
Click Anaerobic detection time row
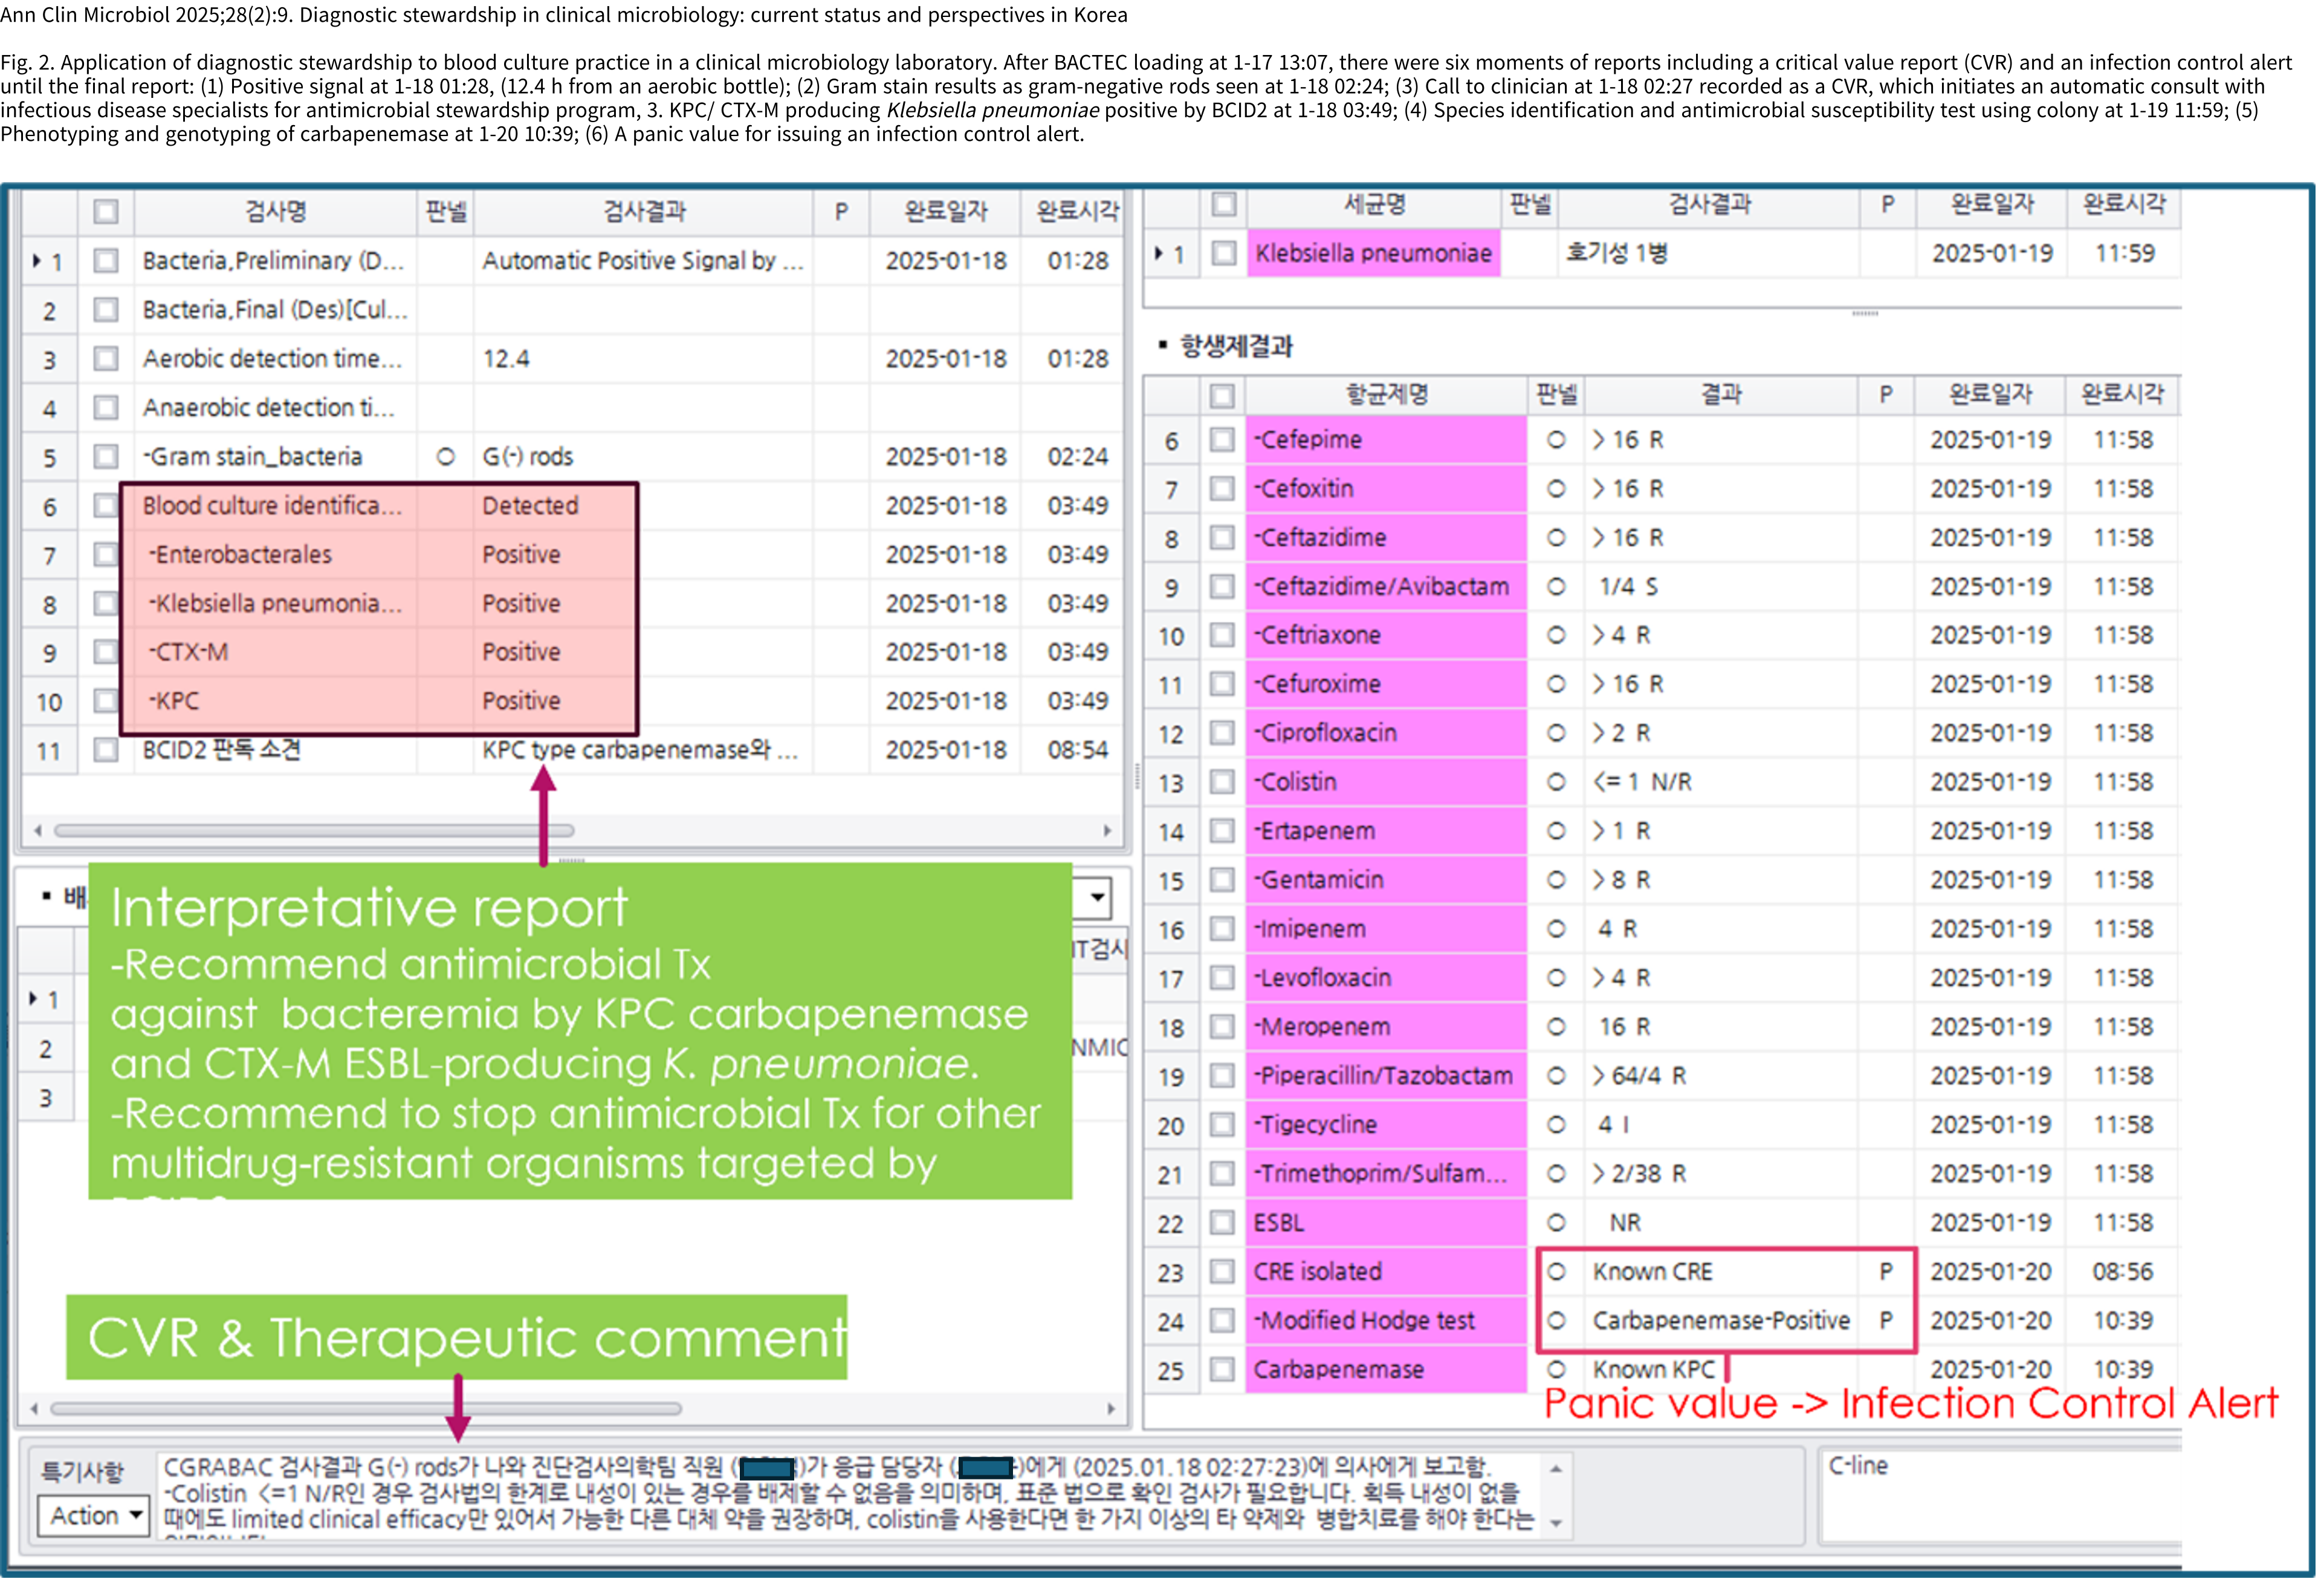(572, 407)
